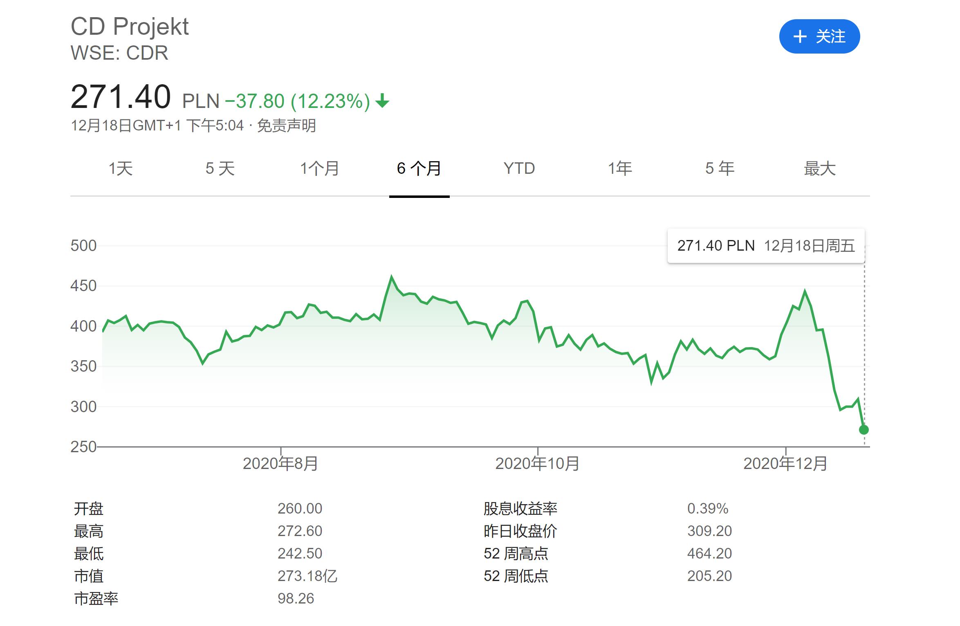
Task: Click the P/E value 98.26
Action: pos(296,599)
